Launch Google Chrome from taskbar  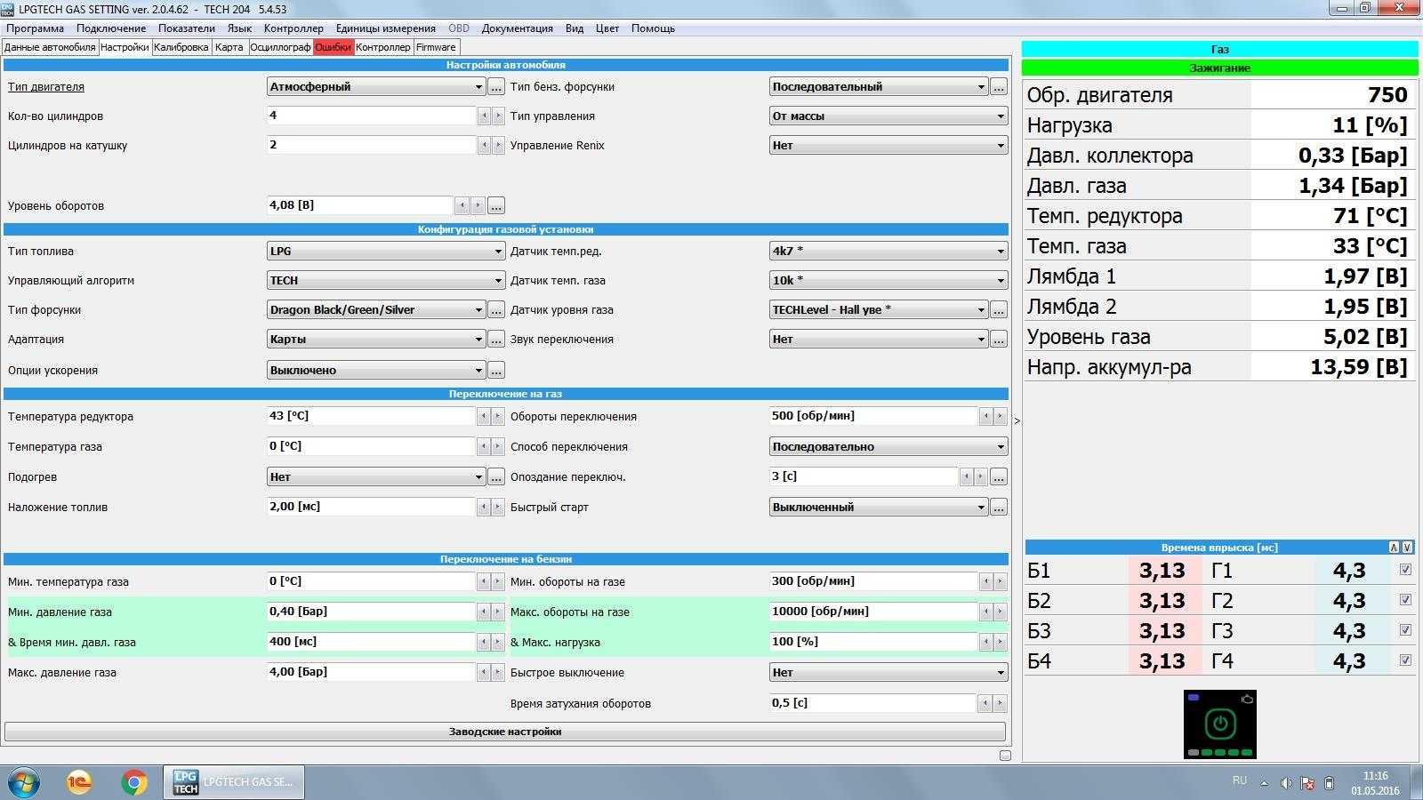point(134,782)
